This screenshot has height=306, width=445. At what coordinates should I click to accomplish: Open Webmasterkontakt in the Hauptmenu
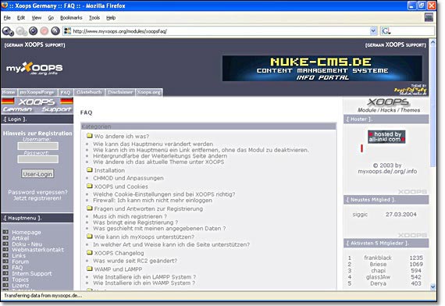click(x=37, y=250)
